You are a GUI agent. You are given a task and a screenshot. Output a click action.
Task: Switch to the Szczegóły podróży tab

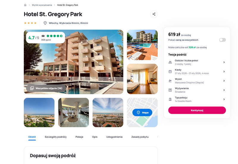point(56,137)
